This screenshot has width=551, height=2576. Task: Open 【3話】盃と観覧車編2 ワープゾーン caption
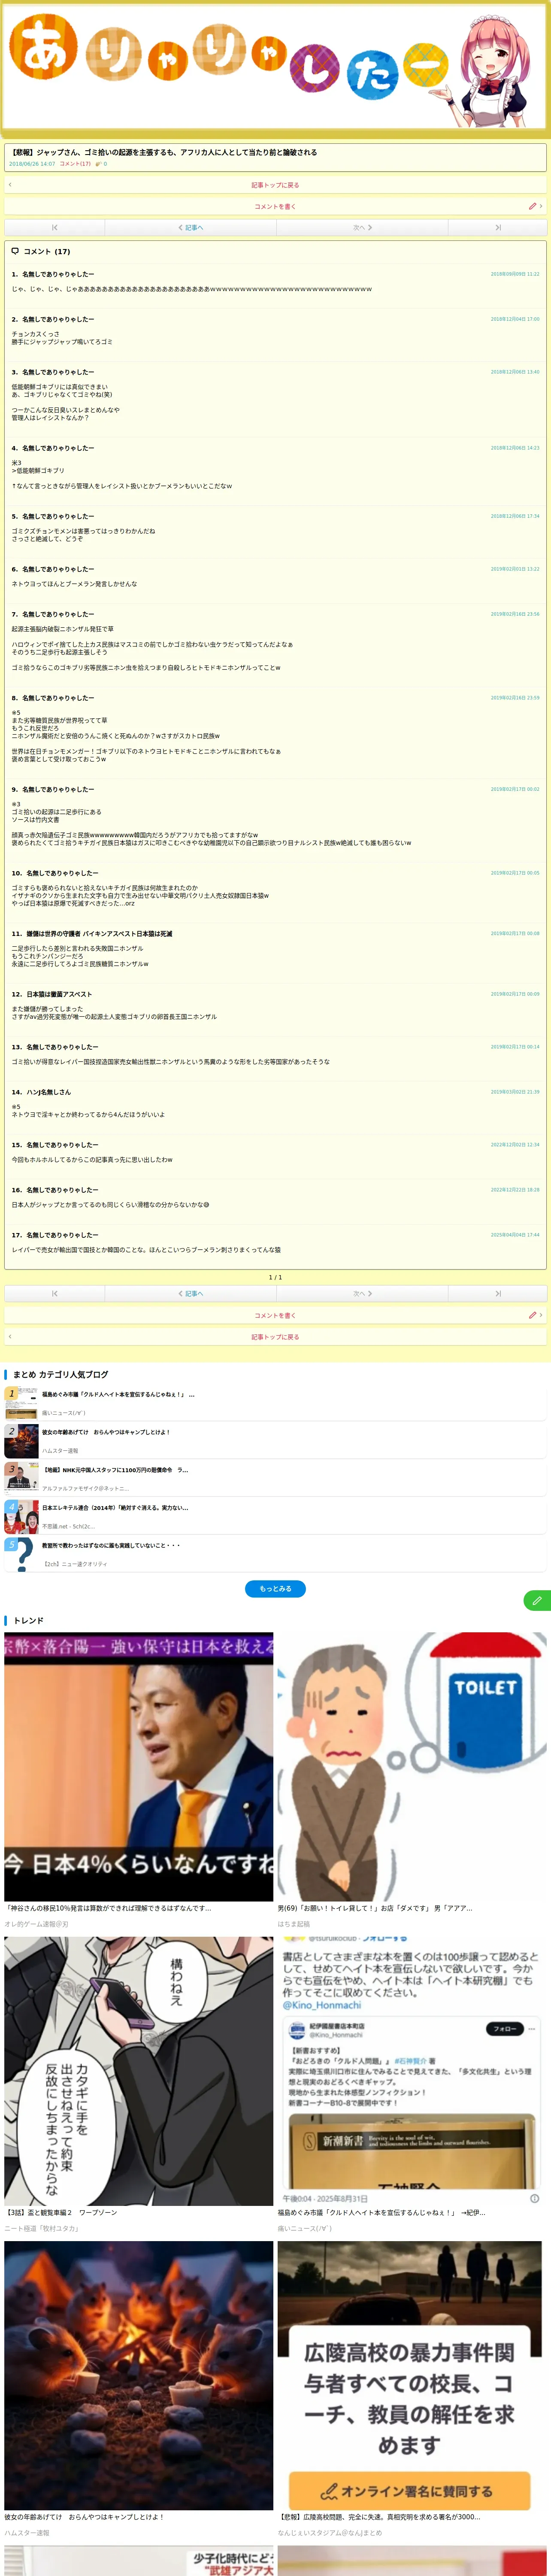(x=61, y=2213)
